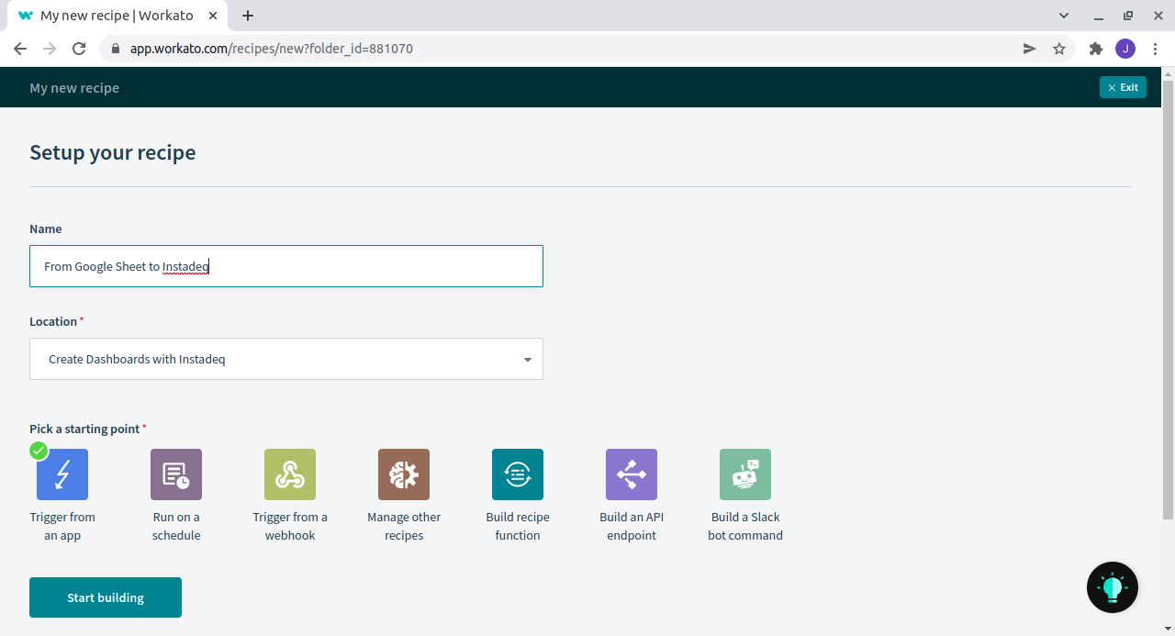Open the tab search chevron in title bar
1175x636 pixels.
[x=1064, y=16]
